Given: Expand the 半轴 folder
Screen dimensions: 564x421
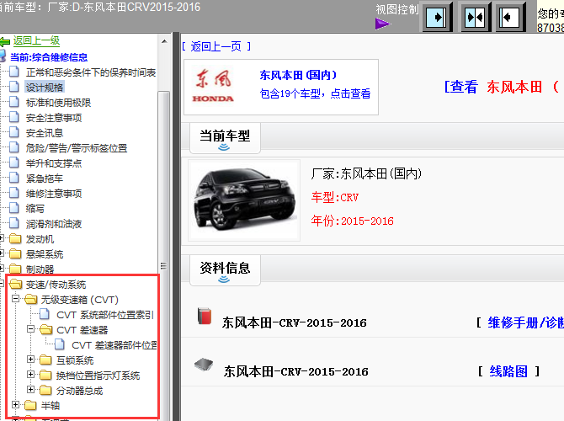Looking at the screenshot, I should (x=15, y=404).
